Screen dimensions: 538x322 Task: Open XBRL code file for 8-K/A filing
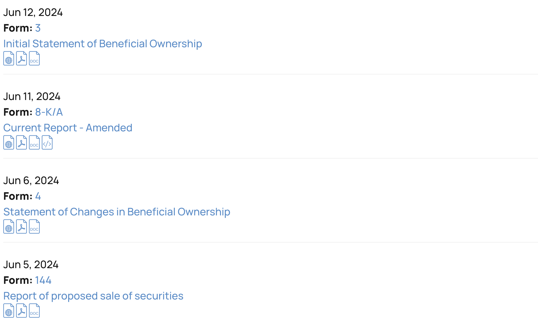(47, 143)
